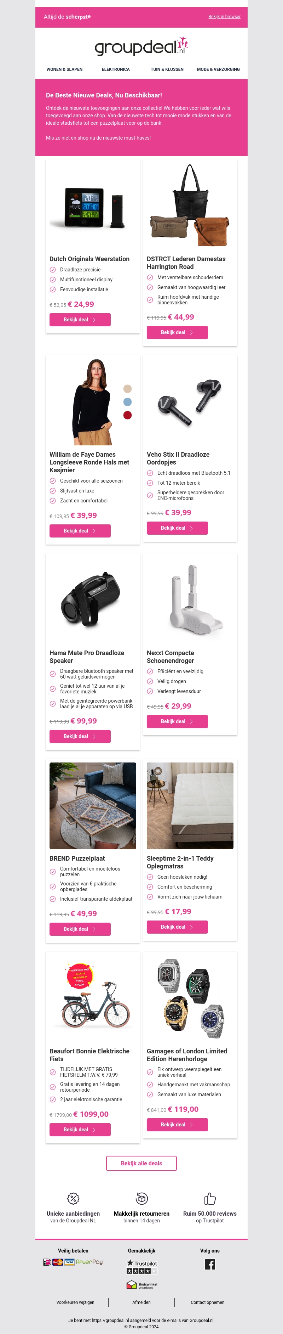Click the percent badge icon above Unieke aanbiedingen
This screenshot has height=1334, width=283.
click(x=73, y=1198)
